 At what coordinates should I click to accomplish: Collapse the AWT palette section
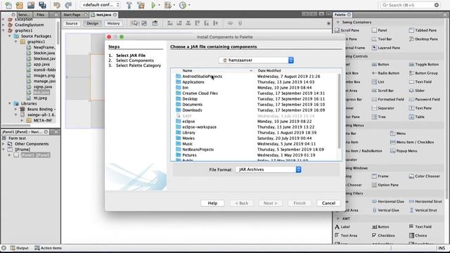coord(337,219)
